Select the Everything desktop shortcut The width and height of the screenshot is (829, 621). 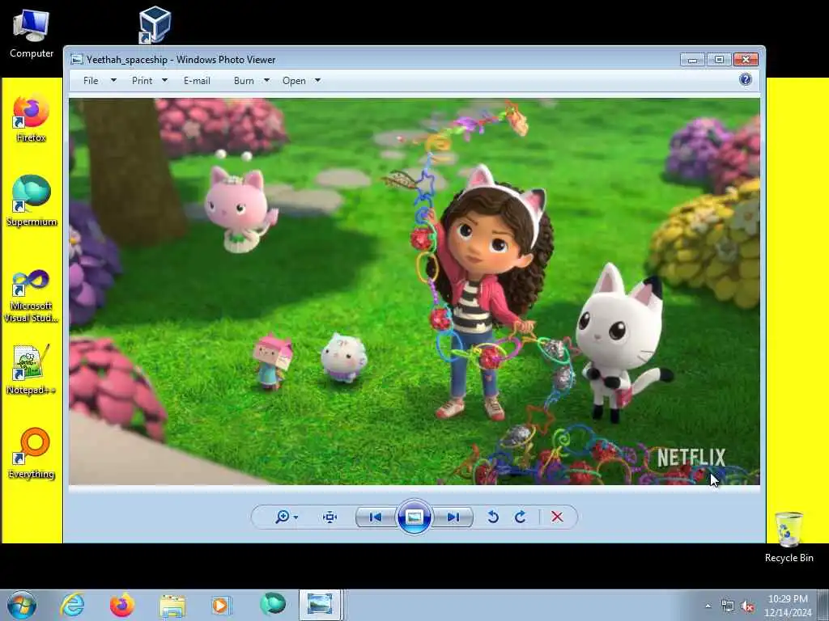[x=32, y=453]
